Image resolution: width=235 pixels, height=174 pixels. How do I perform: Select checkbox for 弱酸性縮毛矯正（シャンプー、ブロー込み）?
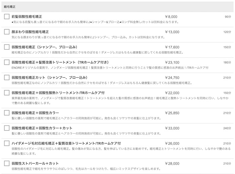pyautogui.click(x=7, y=47)
